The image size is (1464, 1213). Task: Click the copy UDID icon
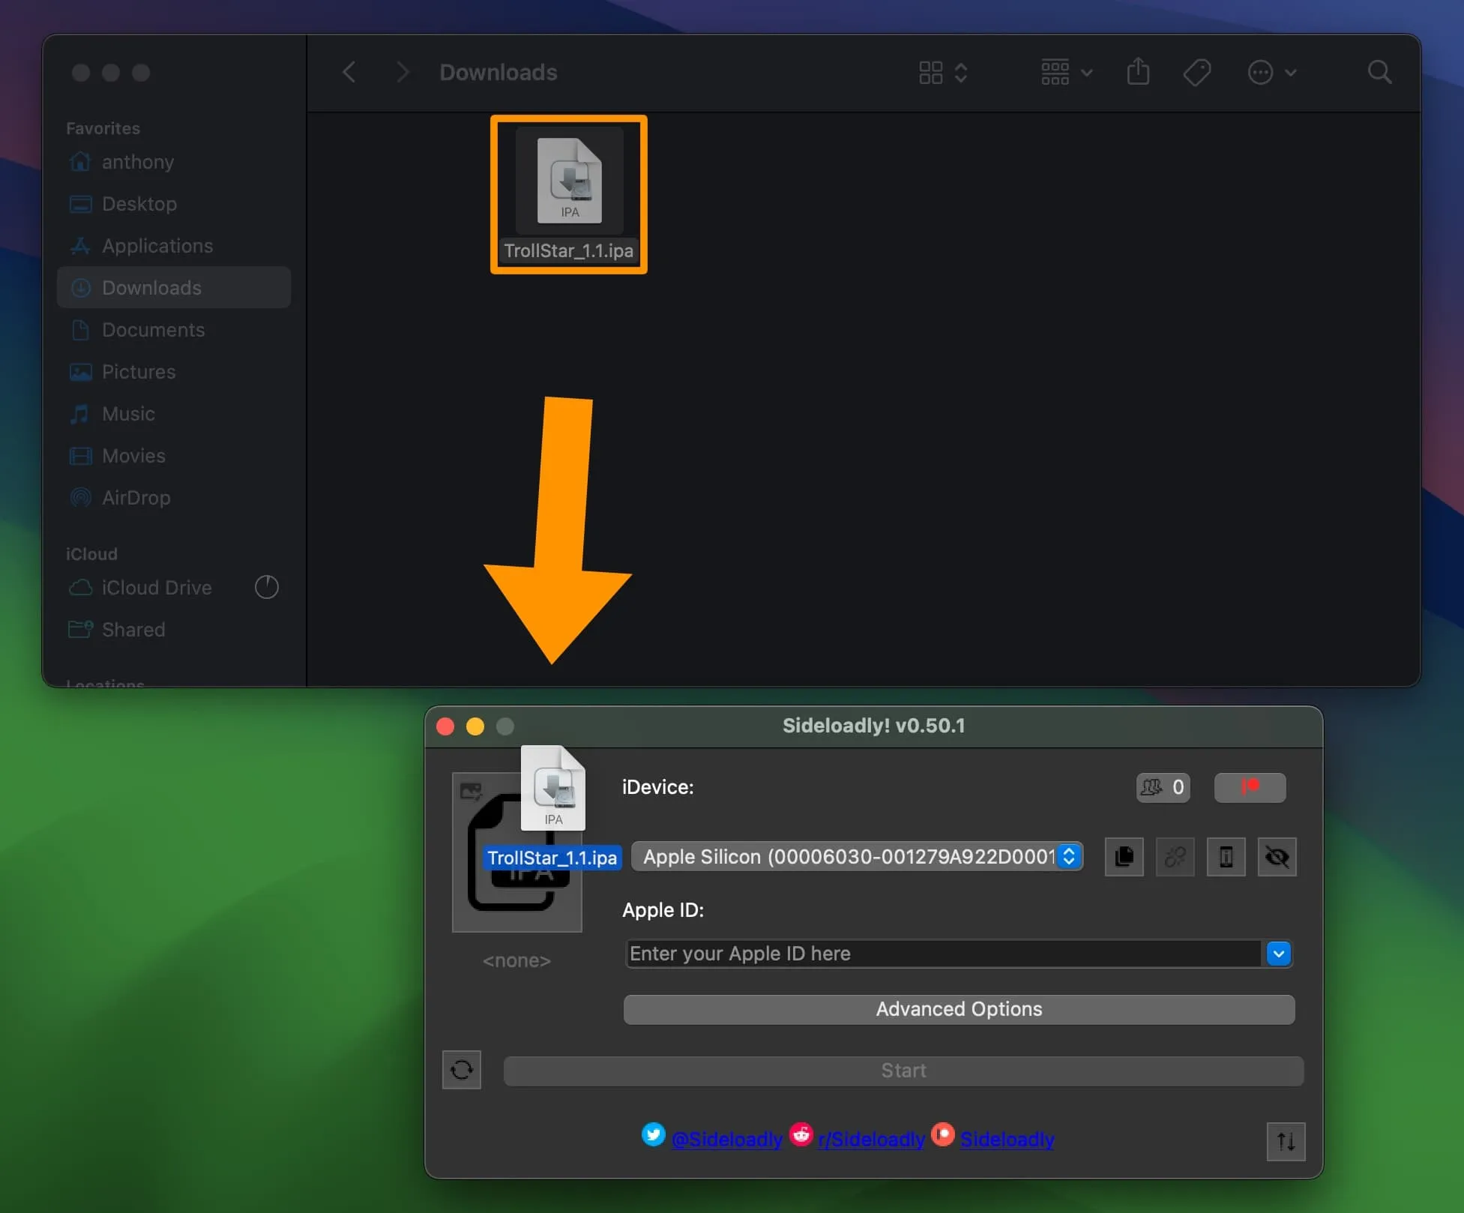[1124, 856]
